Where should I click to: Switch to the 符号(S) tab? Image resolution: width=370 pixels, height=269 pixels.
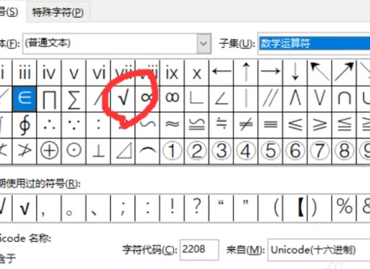(9, 12)
